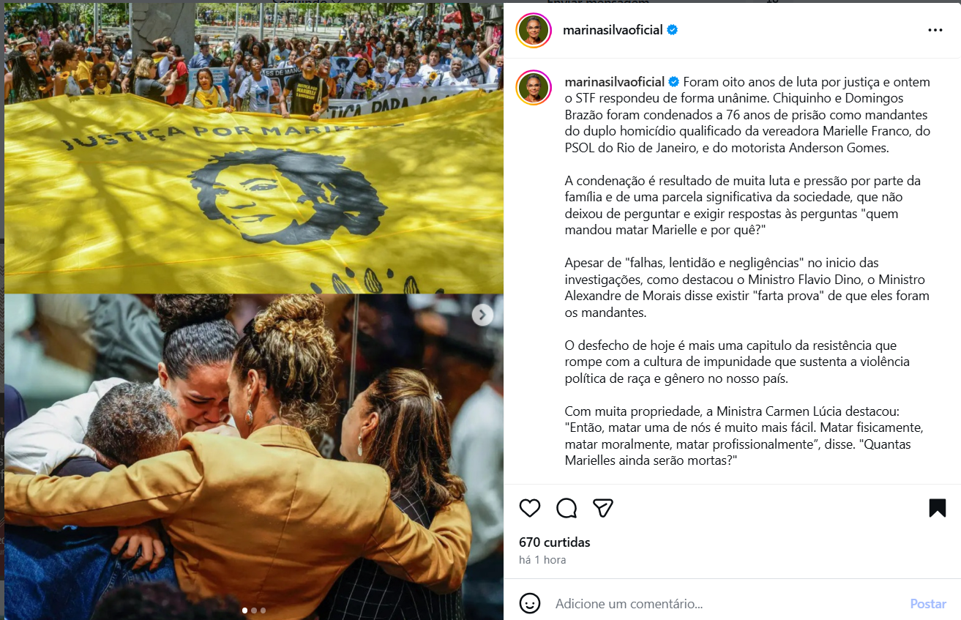Click the Postar comment button
Image resolution: width=961 pixels, height=620 pixels.
point(928,604)
